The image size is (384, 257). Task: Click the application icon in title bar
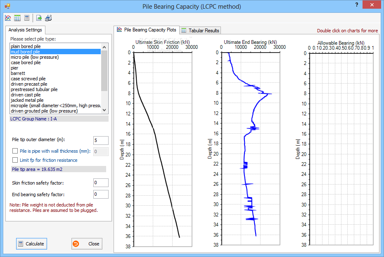pyautogui.click(x=7, y=6)
